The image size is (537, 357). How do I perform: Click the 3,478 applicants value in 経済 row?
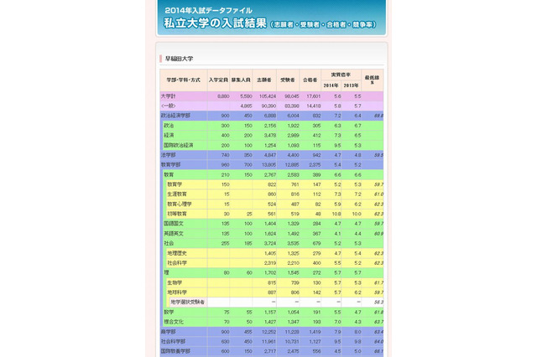click(x=270, y=136)
